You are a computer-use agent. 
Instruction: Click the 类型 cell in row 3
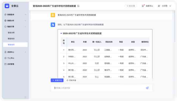pyautogui.click(x=132, y=63)
